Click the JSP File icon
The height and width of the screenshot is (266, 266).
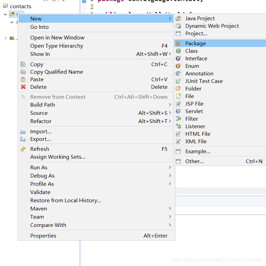tap(178, 104)
